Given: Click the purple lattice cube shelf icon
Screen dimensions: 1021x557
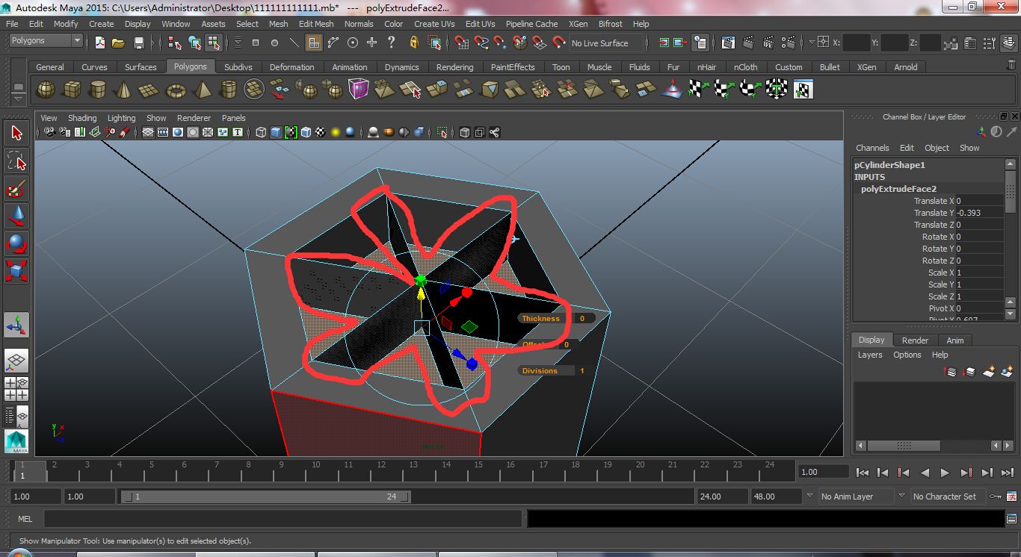Looking at the screenshot, I should 359,90.
